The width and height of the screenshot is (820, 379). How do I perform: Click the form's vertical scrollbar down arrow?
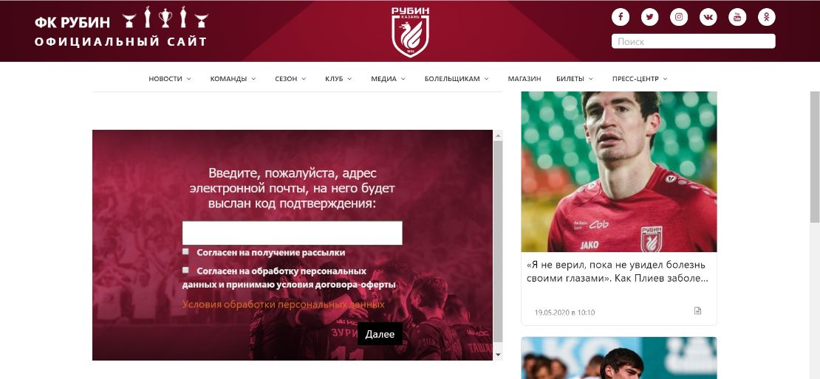point(498,355)
